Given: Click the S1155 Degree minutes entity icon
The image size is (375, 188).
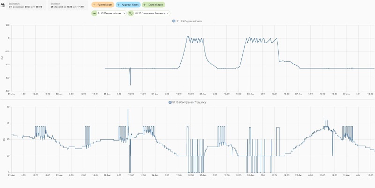Looking at the screenshot, I should pos(94,14).
